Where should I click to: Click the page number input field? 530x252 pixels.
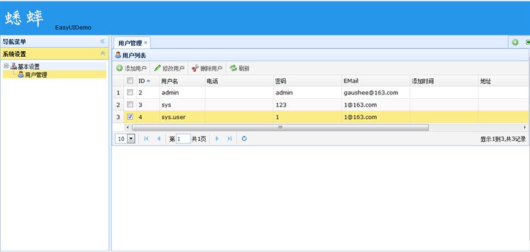(183, 138)
